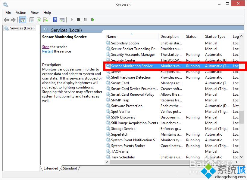Click gear icon beside Spot Verifier
Screen dimensions: 247x180
108,111
